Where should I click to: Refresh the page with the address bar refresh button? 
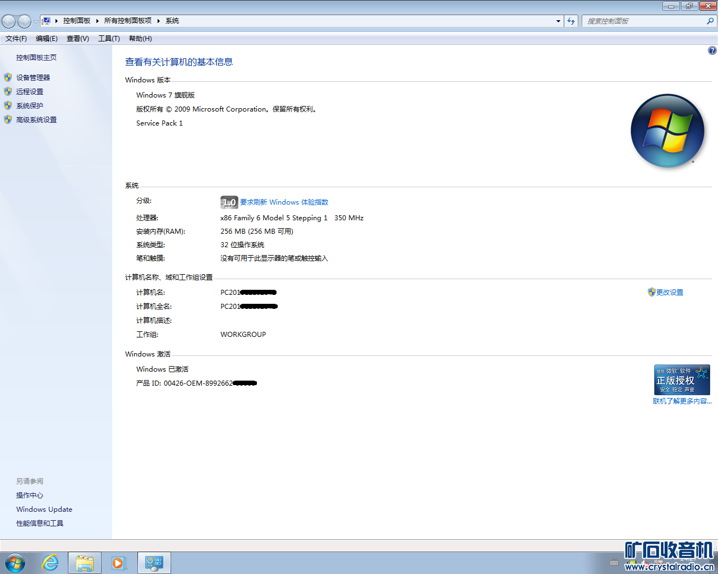tap(571, 21)
